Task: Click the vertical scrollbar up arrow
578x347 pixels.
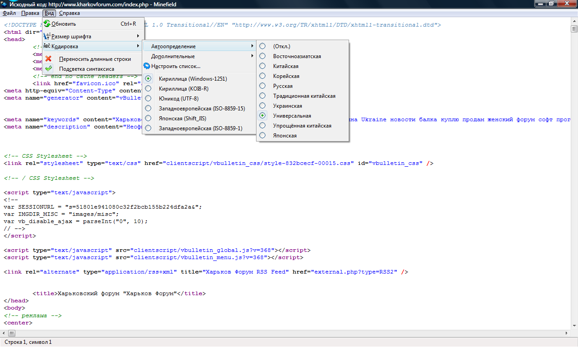Action: point(574,21)
